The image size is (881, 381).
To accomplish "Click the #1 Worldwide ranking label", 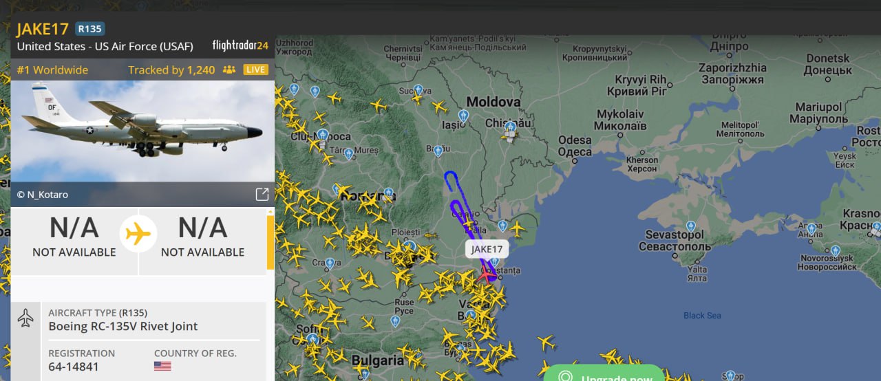I will (52, 70).
